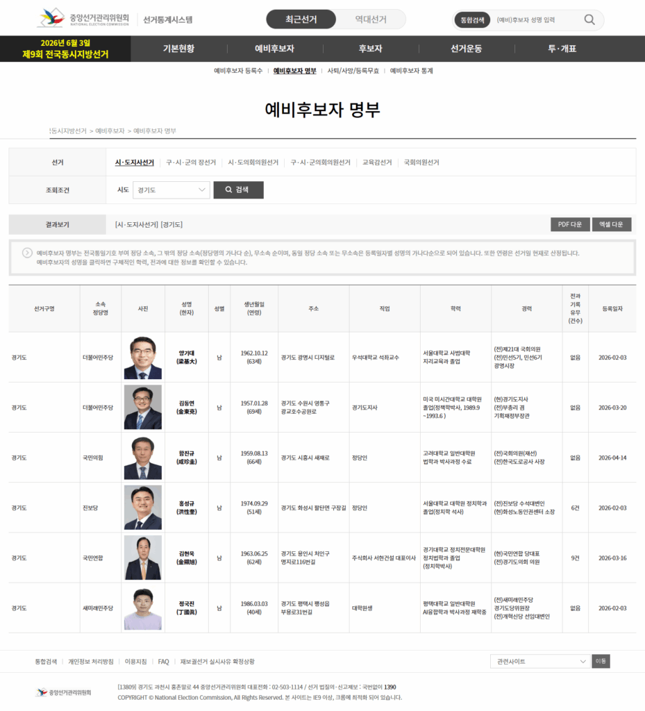
Task: Click the 전과기록 cell showing 9건
Action: point(575,558)
